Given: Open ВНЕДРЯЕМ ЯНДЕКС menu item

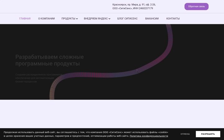Looking at the screenshot, I should click(x=96, y=19).
